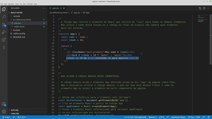Click line number 15 in gutter

53,58
